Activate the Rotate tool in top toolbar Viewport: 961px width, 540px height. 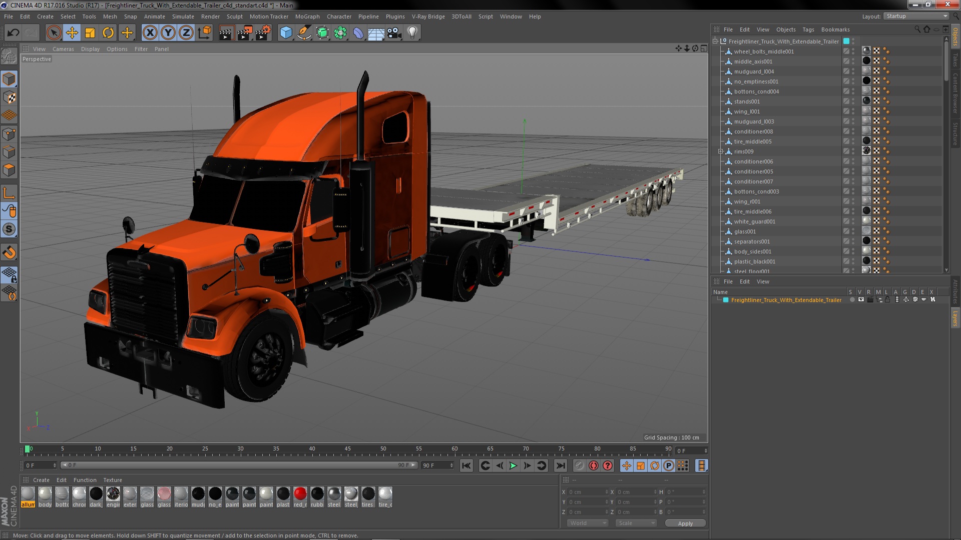[x=108, y=33]
